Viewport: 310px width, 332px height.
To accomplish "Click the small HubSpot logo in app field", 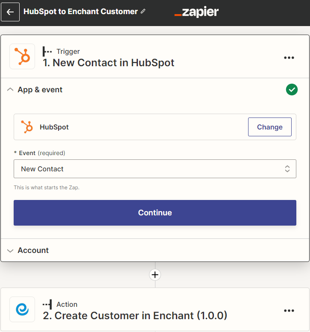I will pyautogui.click(x=27, y=127).
